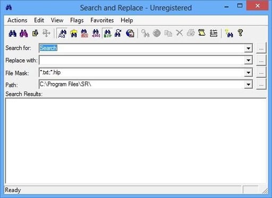Toggle the search subdirectories folder flag

coord(73,33)
